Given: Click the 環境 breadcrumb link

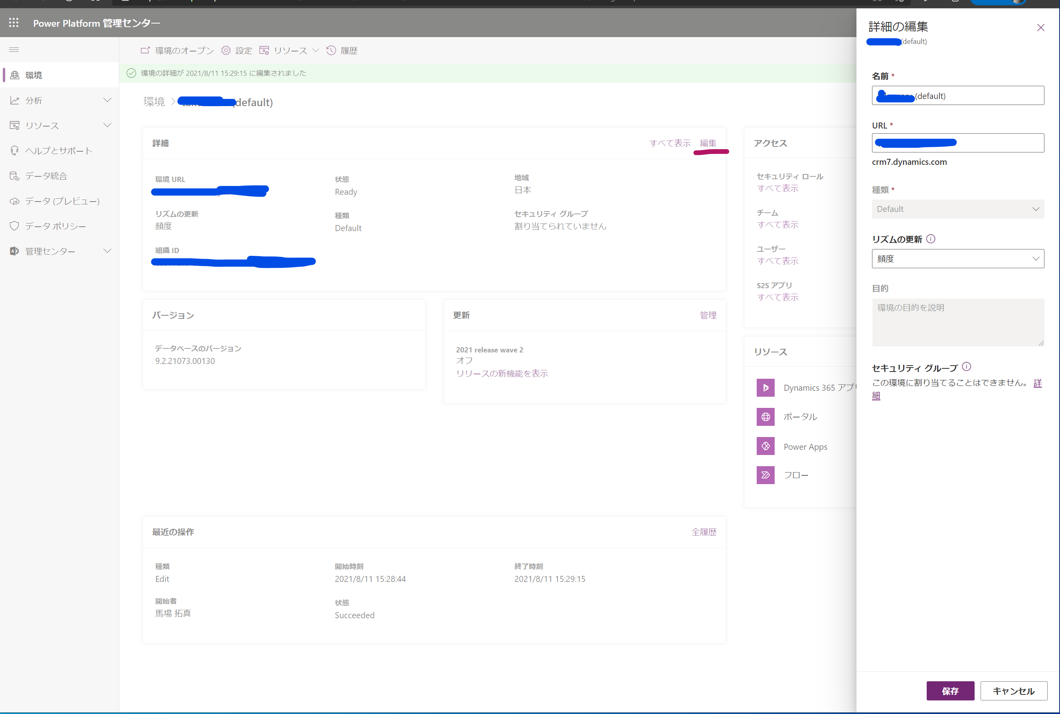Looking at the screenshot, I should tap(154, 101).
